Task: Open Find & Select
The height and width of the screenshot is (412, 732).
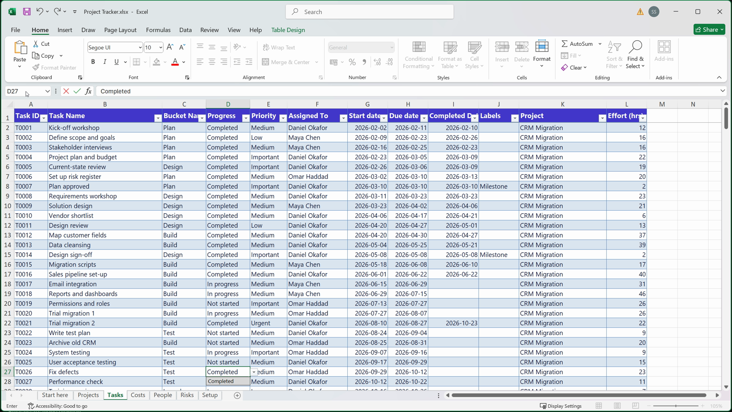Action: coord(635,54)
